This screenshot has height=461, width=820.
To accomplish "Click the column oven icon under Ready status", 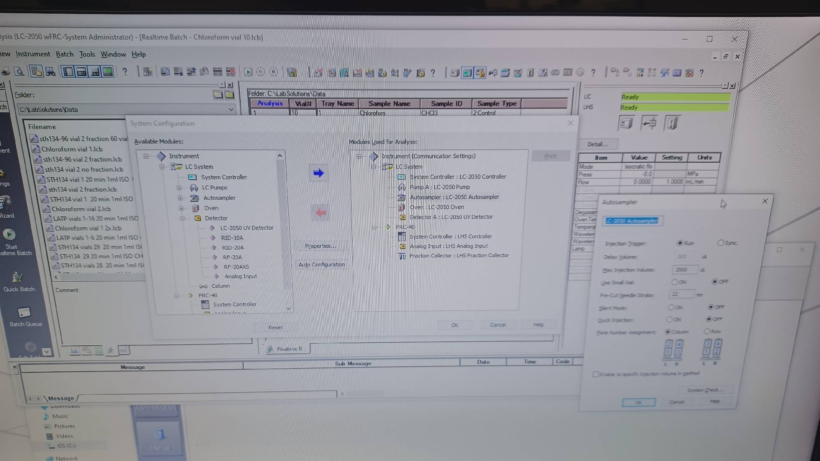I will coord(672,124).
